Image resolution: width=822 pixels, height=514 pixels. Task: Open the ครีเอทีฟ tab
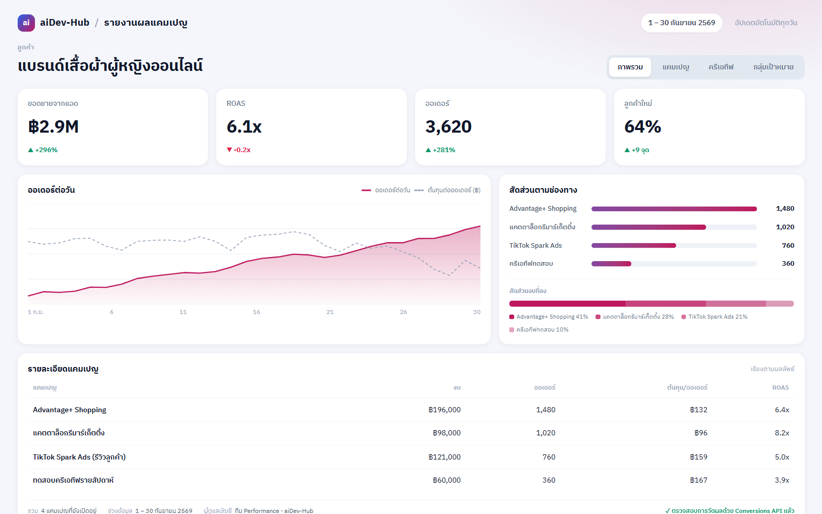[721, 67]
